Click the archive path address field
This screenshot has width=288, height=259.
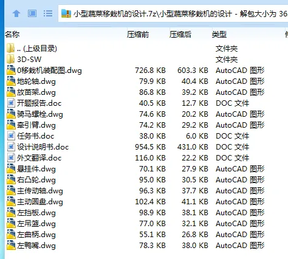click(173, 14)
